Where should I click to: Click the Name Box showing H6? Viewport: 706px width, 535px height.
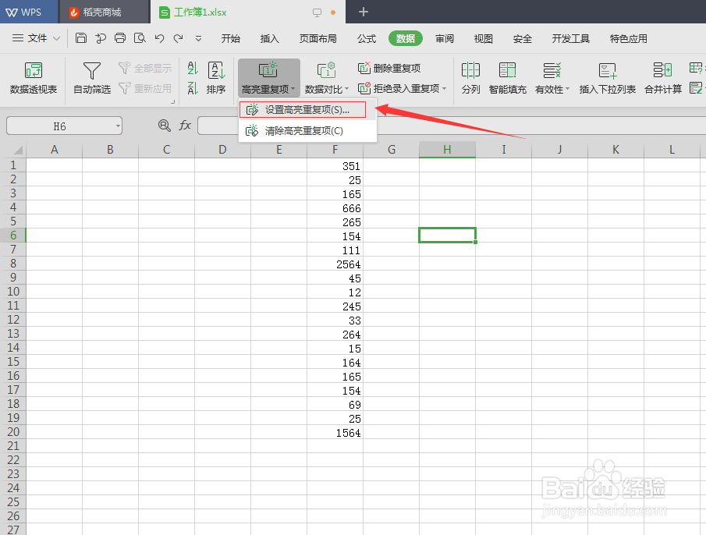click(59, 126)
